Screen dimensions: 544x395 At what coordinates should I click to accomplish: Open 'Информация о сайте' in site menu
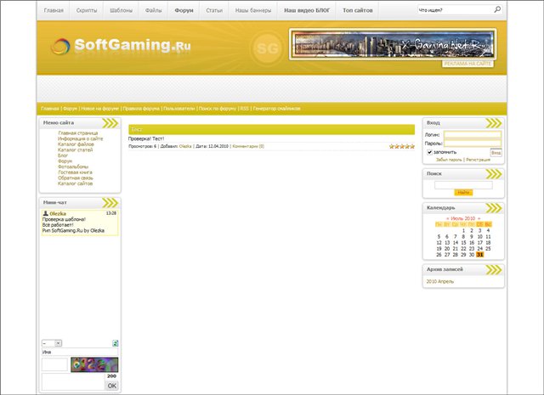(81, 138)
